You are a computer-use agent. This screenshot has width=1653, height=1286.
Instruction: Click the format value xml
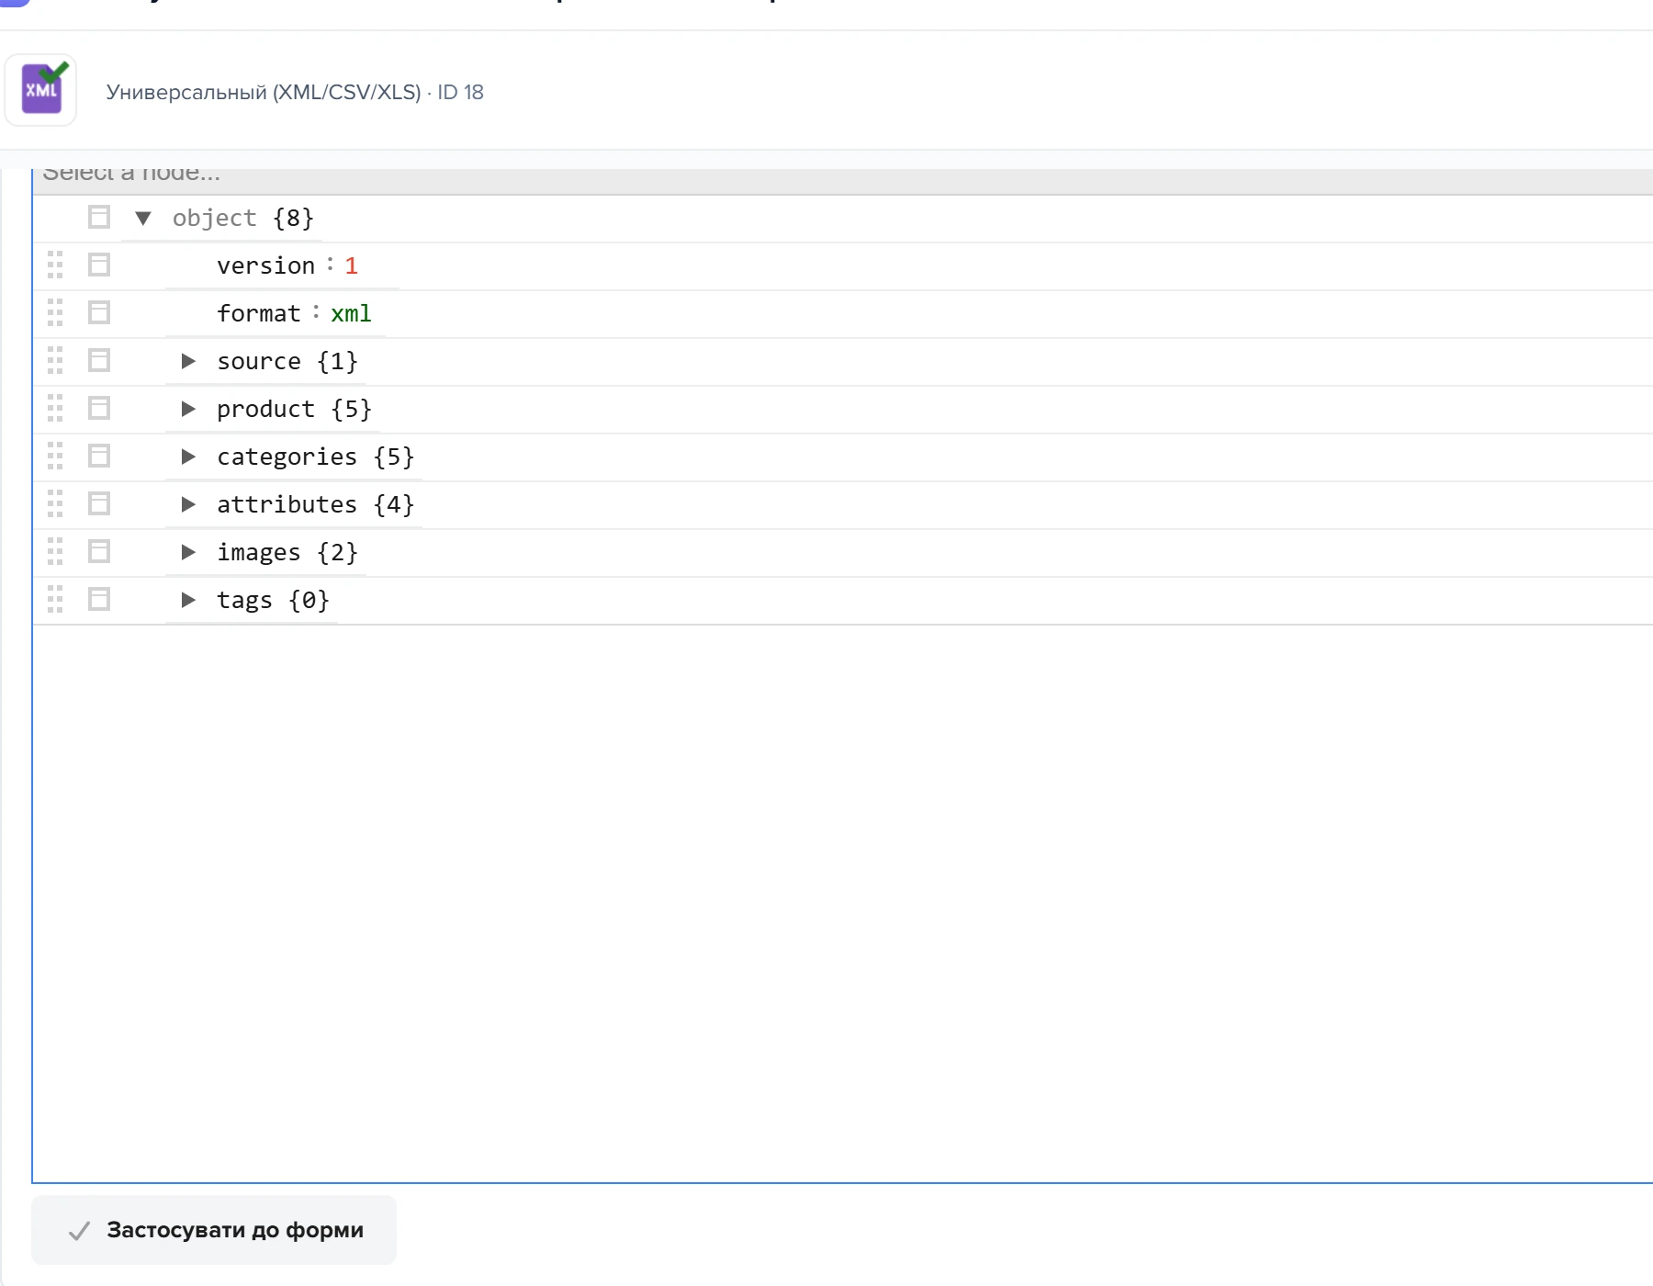(351, 314)
